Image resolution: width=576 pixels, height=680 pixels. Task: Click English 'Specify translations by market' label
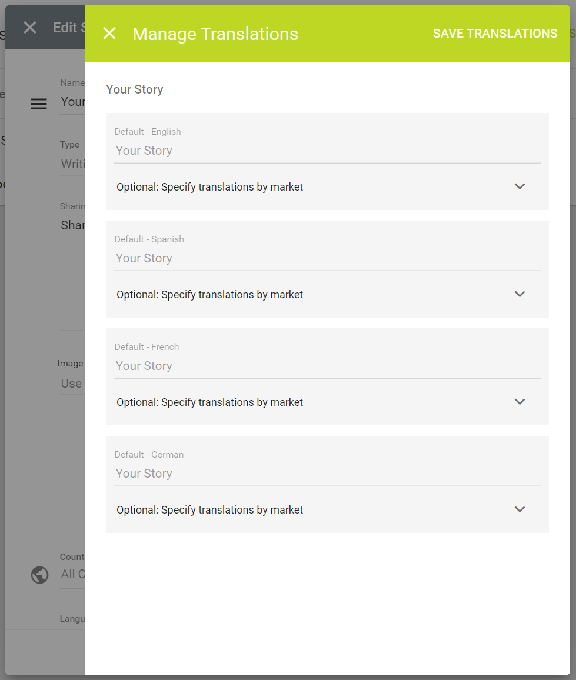point(210,187)
